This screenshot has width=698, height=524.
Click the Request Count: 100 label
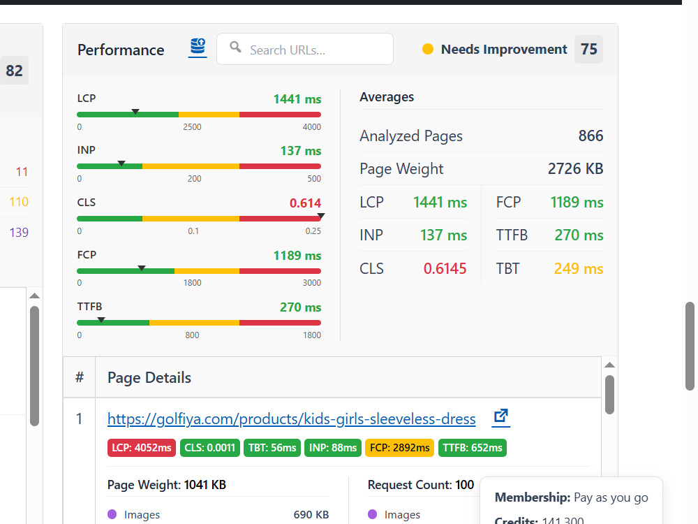(x=421, y=485)
